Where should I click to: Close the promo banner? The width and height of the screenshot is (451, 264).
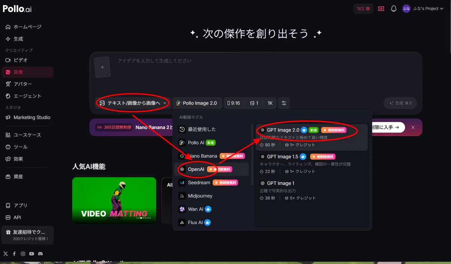point(413,127)
